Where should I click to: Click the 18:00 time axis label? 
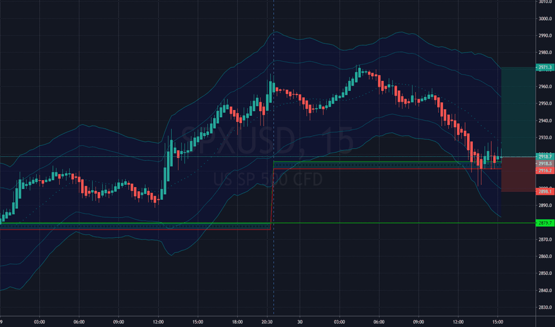click(x=237, y=322)
